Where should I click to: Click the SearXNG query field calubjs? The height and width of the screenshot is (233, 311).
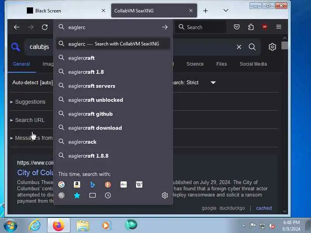39,47
